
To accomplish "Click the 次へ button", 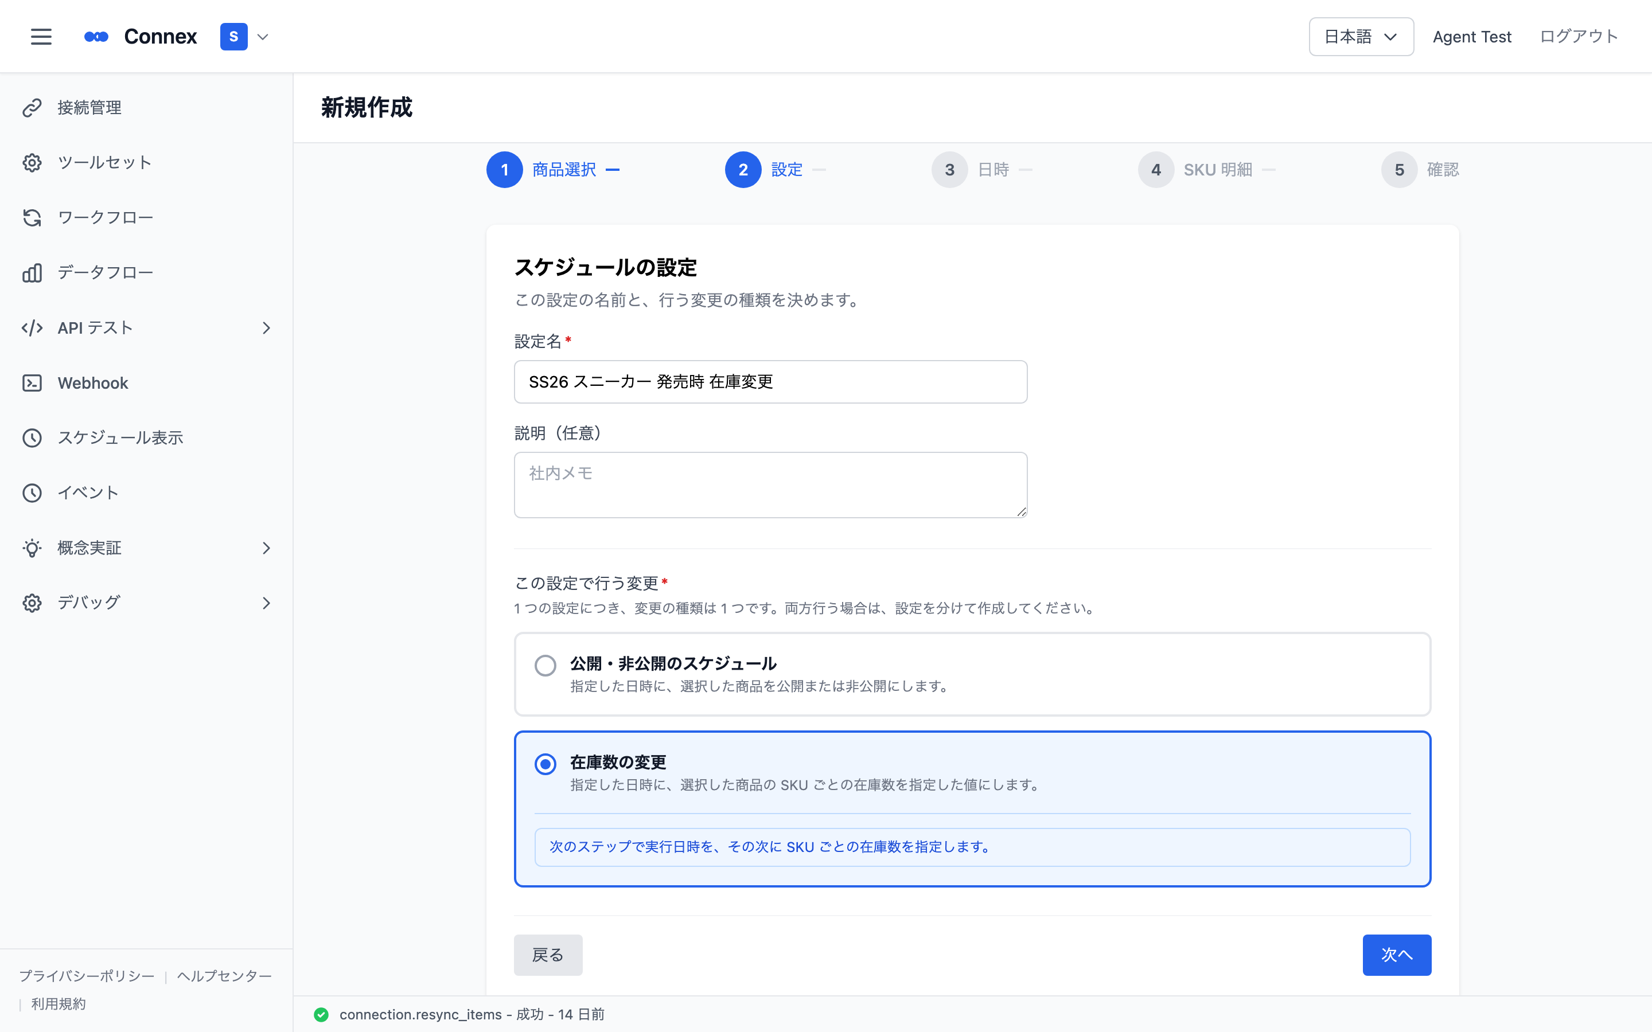I will [1397, 955].
